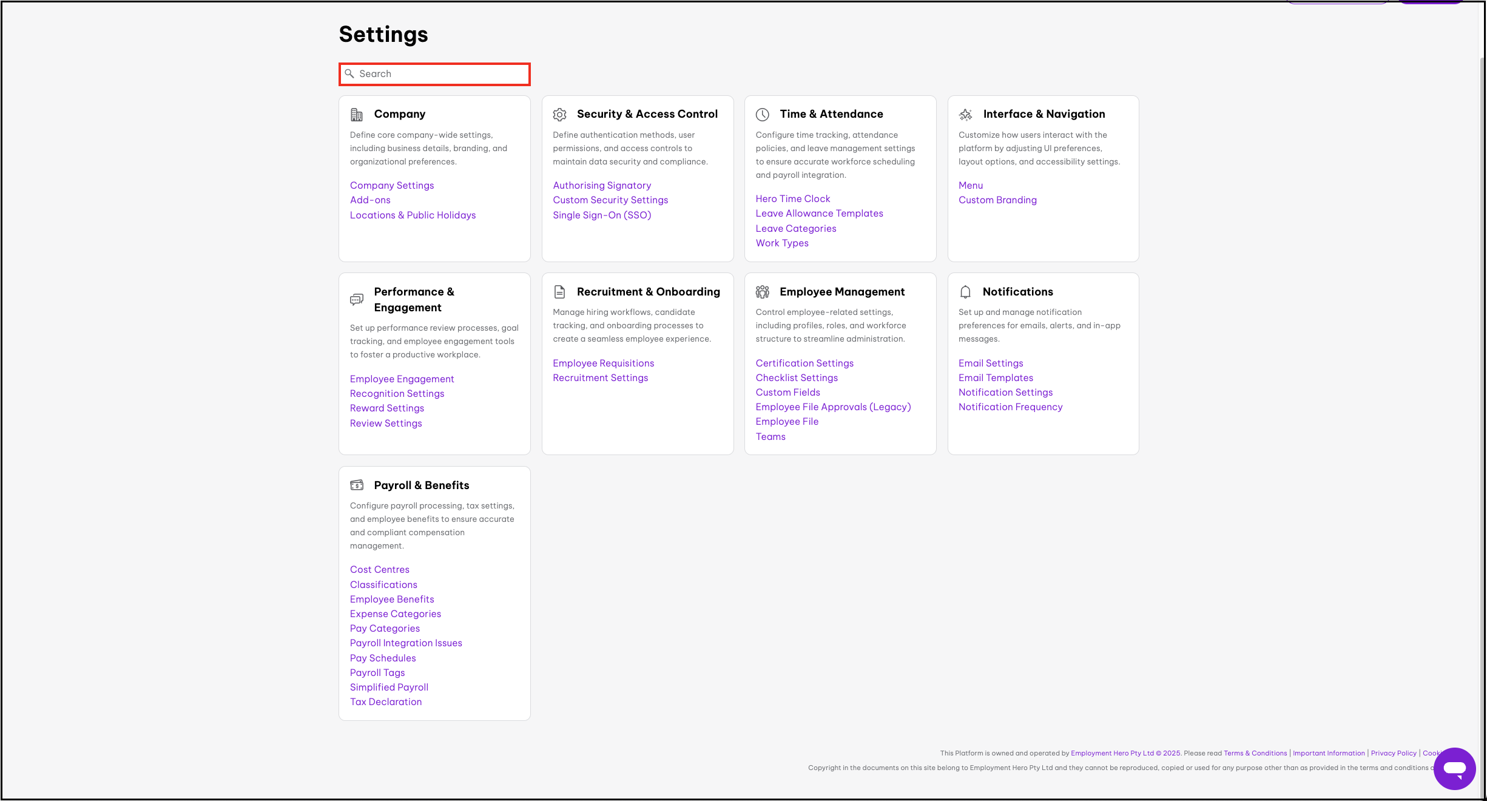Image resolution: width=1487 pixels, height=801 pixels.
Task: Open the purple chat widget
Action: tap(1454, 768)
